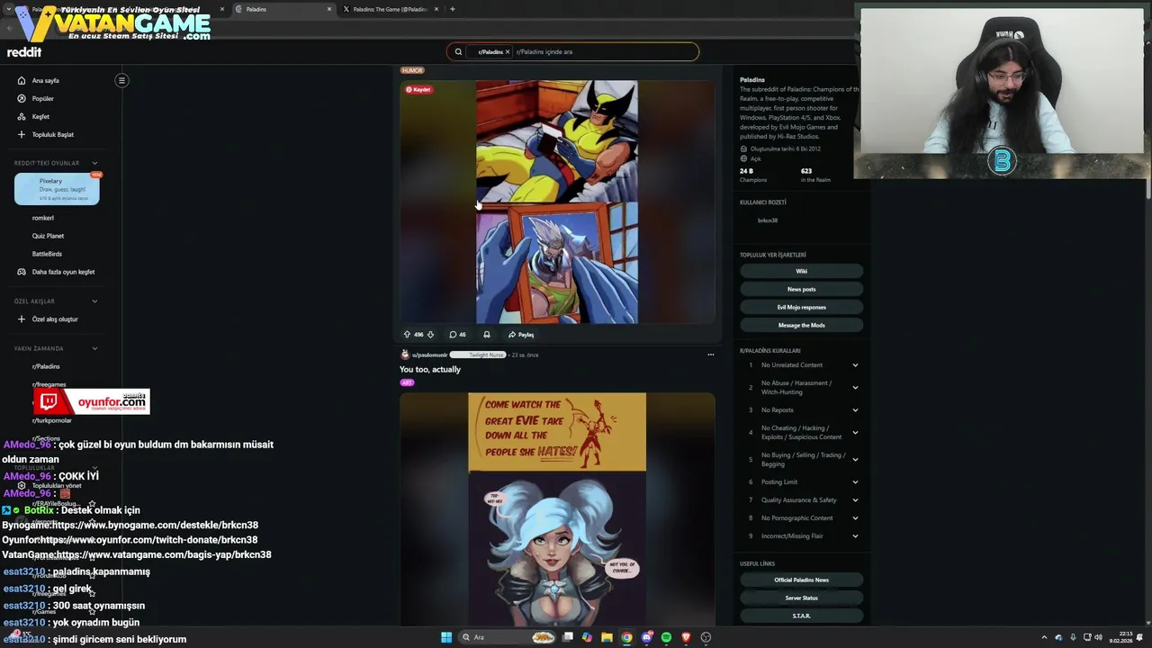Image resolution: width=1152 pixels, height=648 pixels.
Task: Open the volume control in tray
Action: click(1099, 637)
